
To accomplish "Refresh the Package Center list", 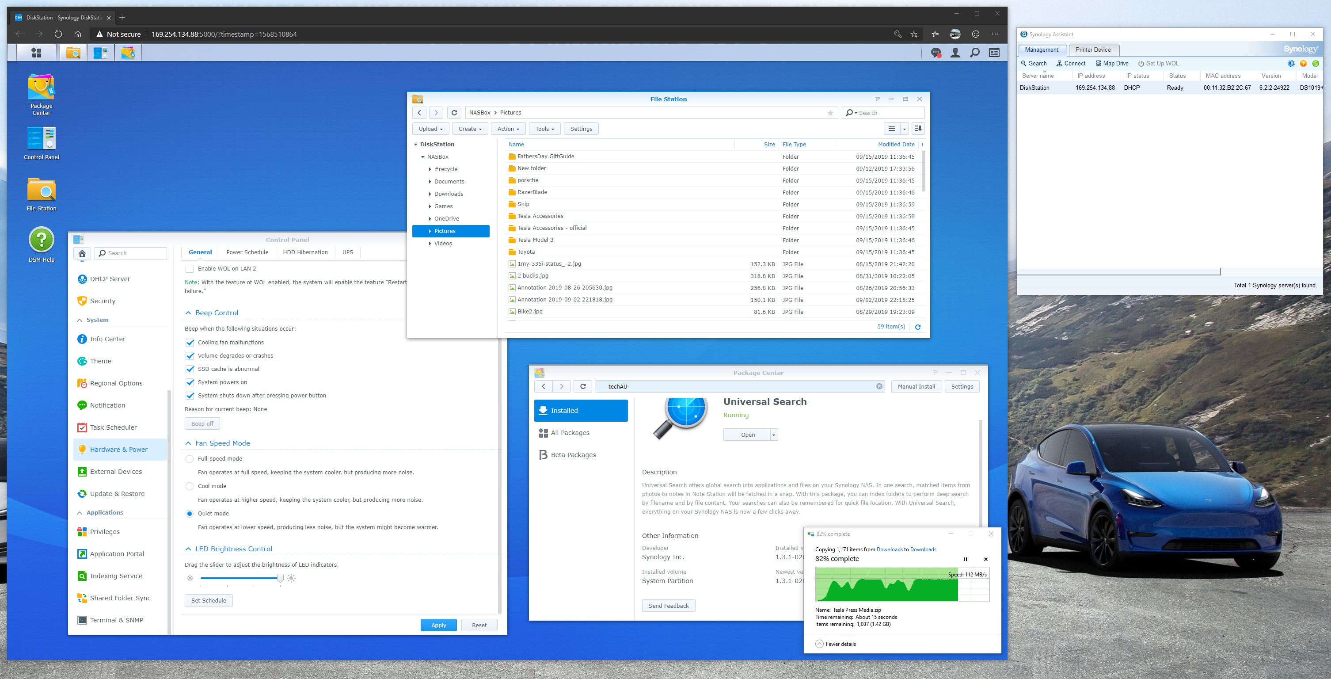I will (583, 386).
